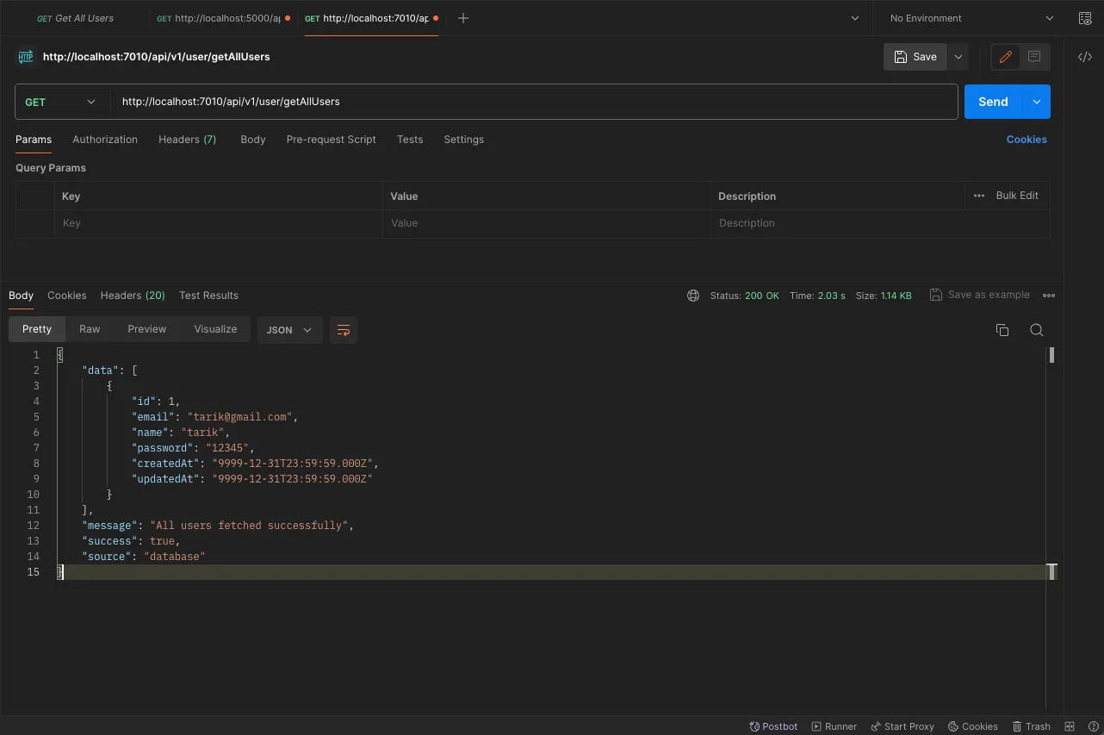This screenshot has height=735, width=1104.
Task: Switch to the localhost:5000 request tab
Action: pyautogui.click(x=223, y=18)
